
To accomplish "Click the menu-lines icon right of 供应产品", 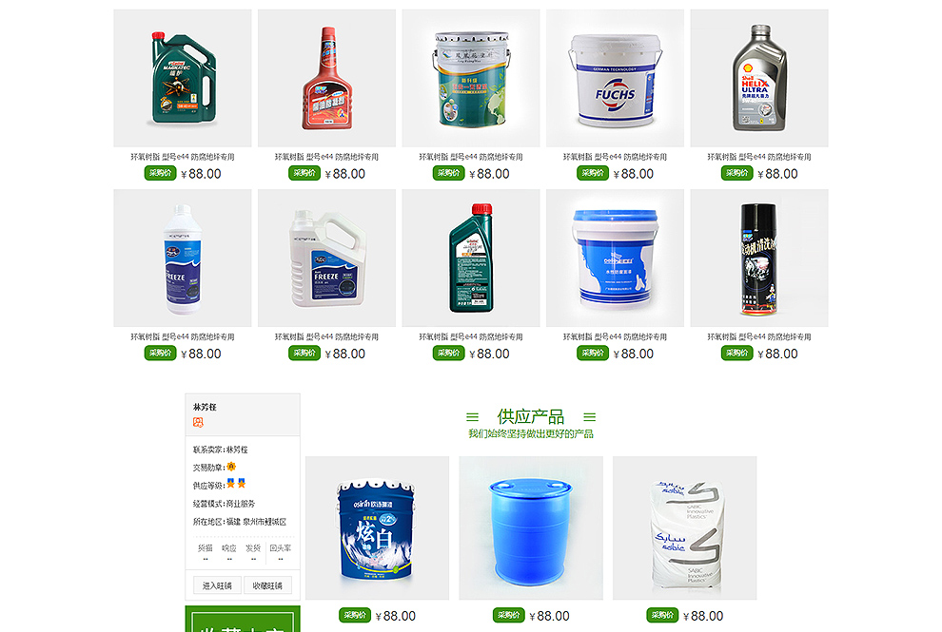I will [x=590, y=416].
